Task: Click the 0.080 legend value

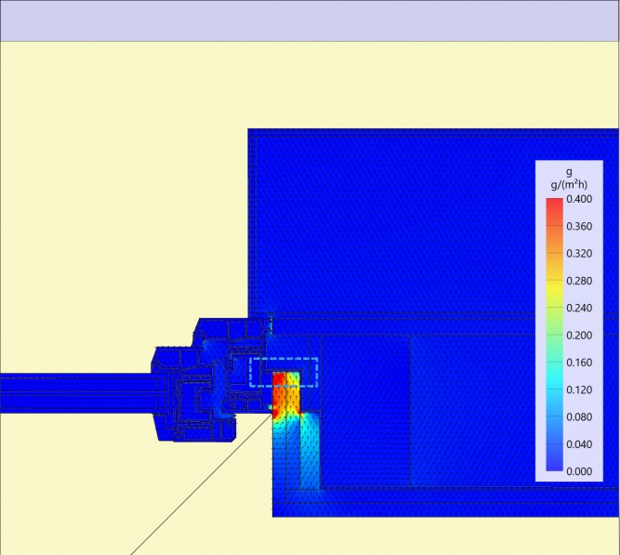Action: pos(579,416)
